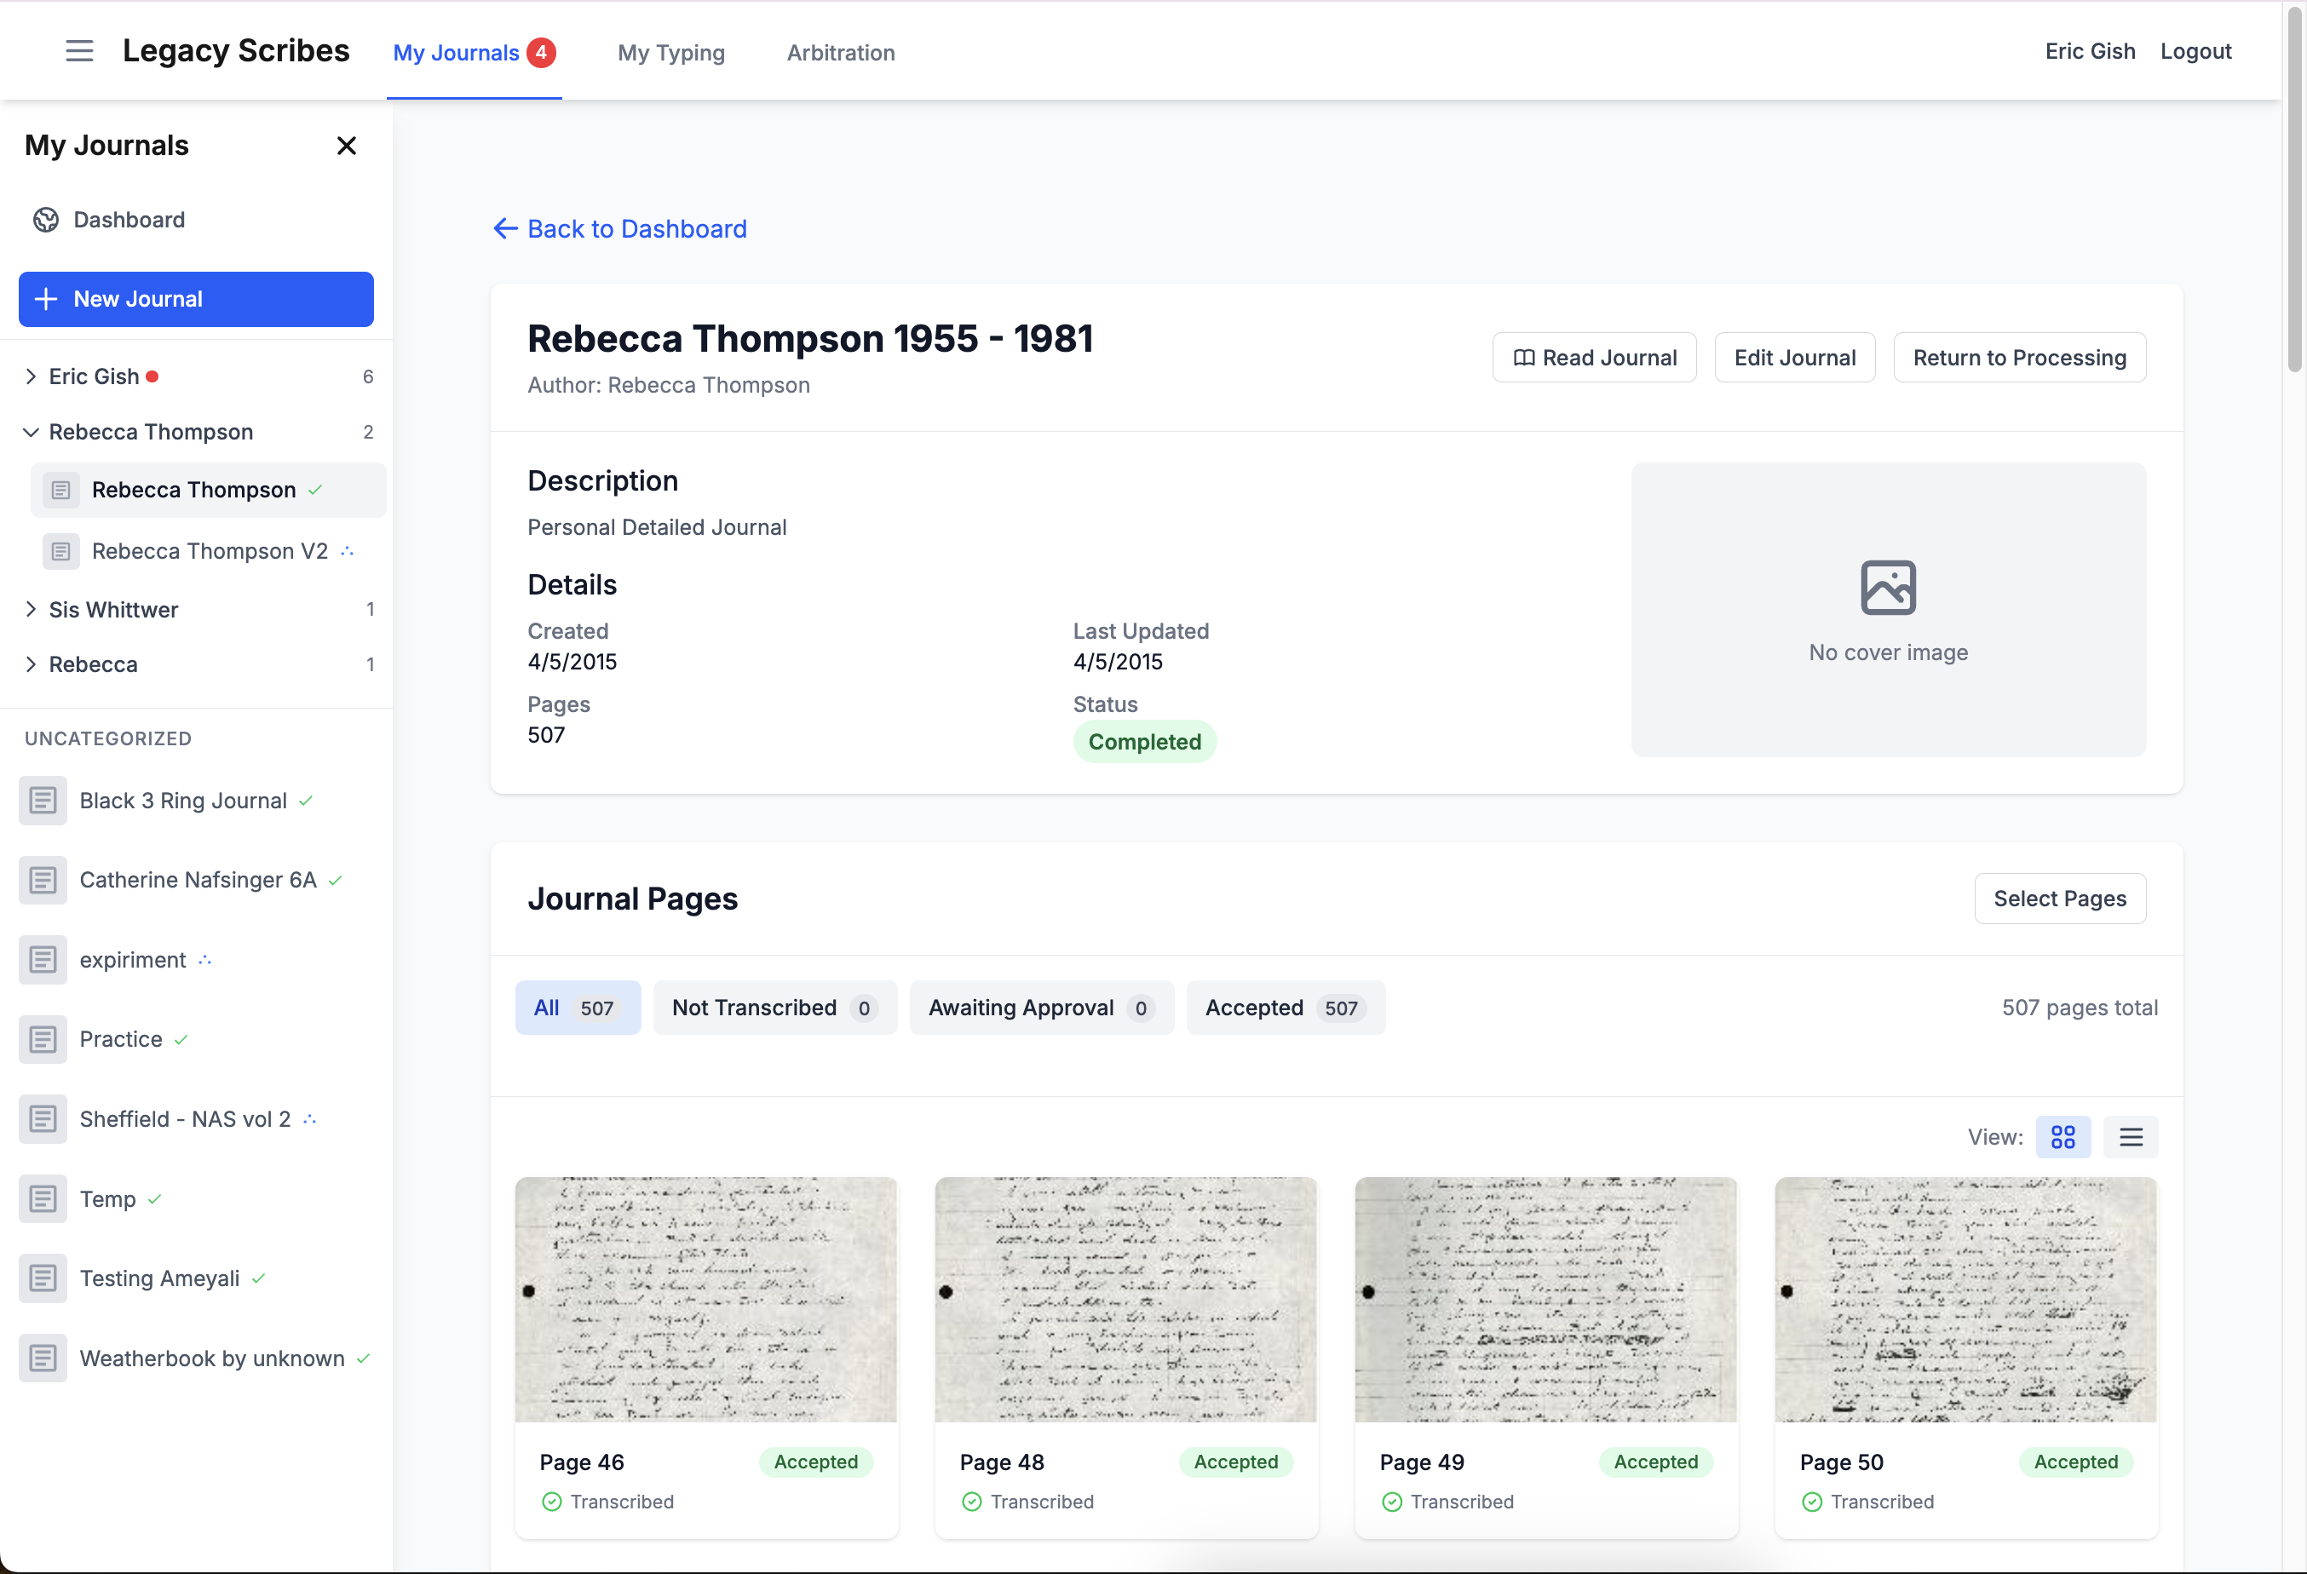Viewport: 2307px width, 1574px height.
Task: Click the Dashboard globe icon in sidebar
Action: click(x=46, y=220)
